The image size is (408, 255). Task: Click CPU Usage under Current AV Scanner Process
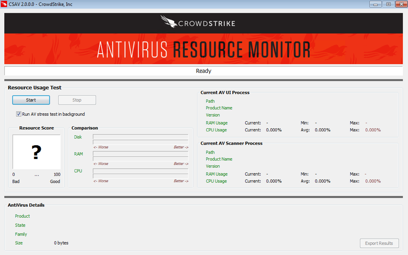click(216, 181)
